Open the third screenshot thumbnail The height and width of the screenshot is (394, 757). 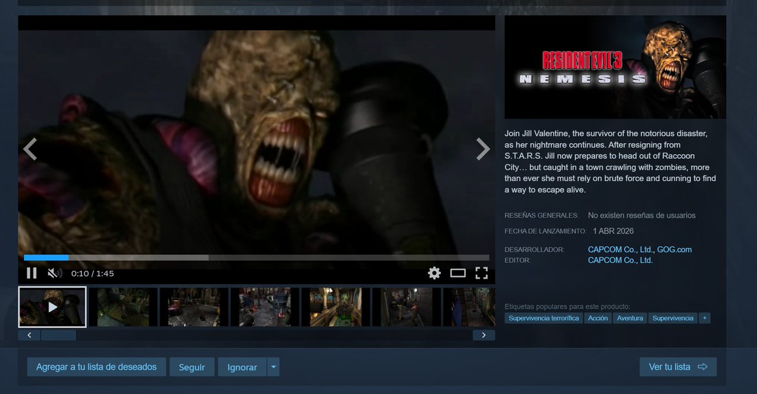tap(194, 307)
